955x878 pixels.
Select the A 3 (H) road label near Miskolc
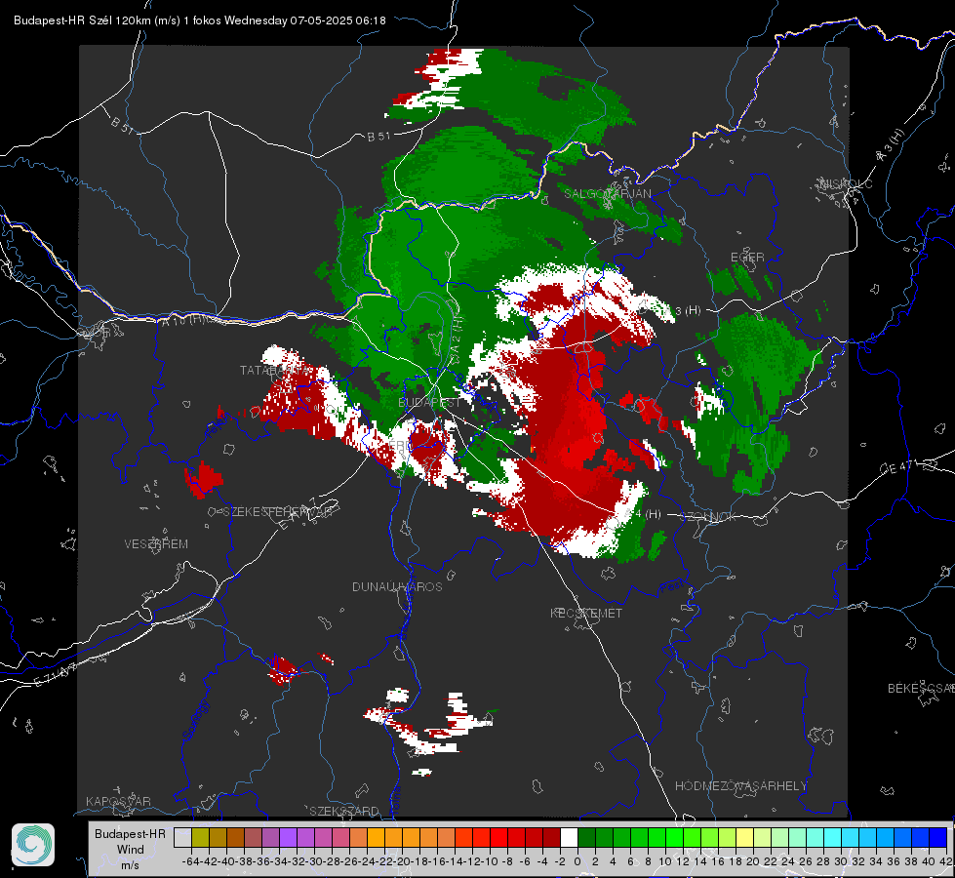(891, 145)
